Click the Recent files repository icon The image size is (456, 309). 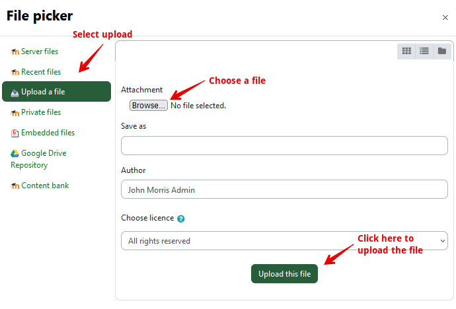[15, 72]
